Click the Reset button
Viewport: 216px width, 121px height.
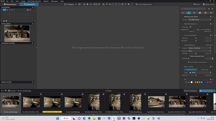(197, 4)
